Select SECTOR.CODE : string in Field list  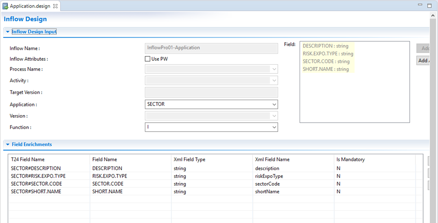pyautogui.click(x=326, y=62)
